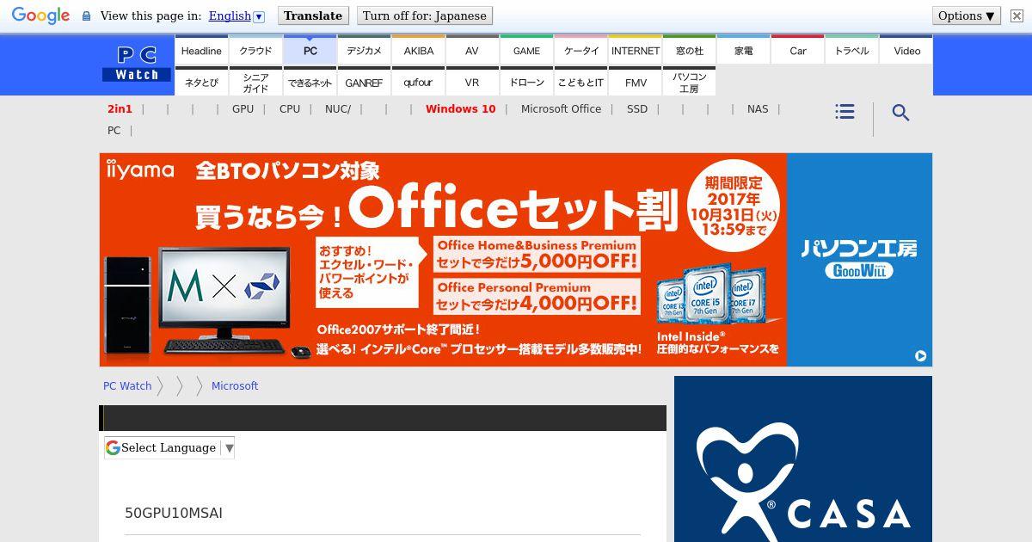
Task: Open the FMV tab
Action: 635,82
